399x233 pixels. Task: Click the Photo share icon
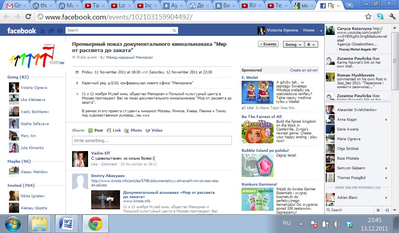tap(127, 130)
